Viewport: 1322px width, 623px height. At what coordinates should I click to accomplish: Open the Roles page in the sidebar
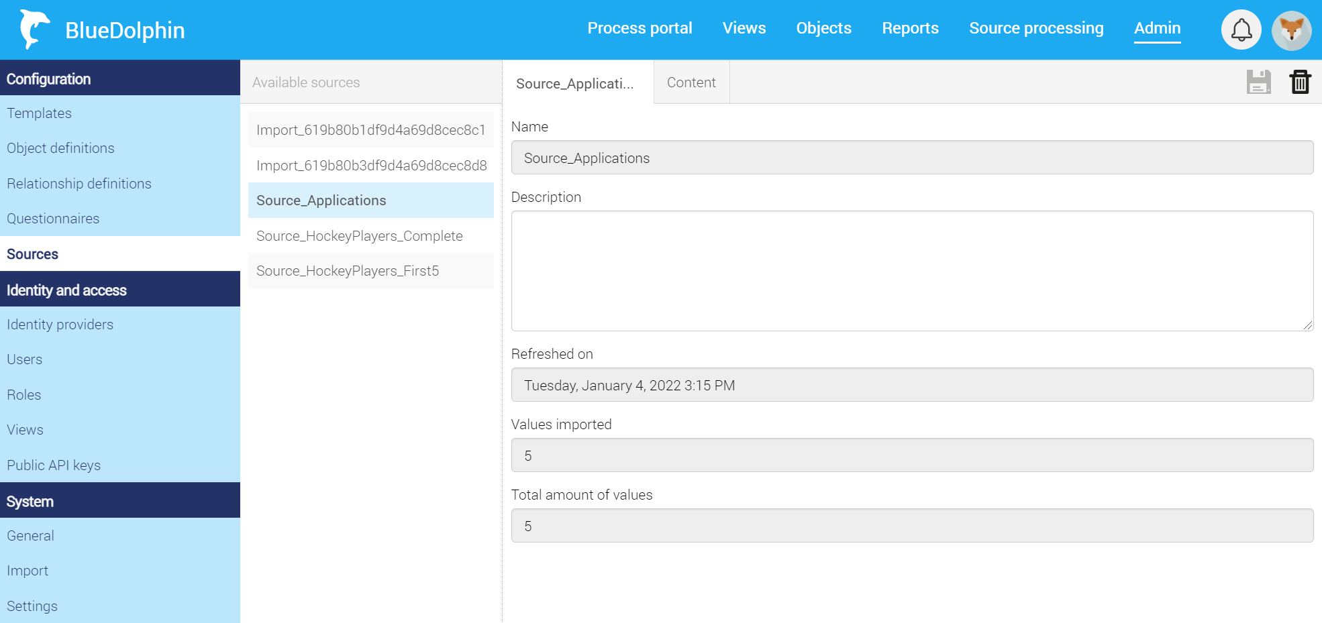(24, 395)
